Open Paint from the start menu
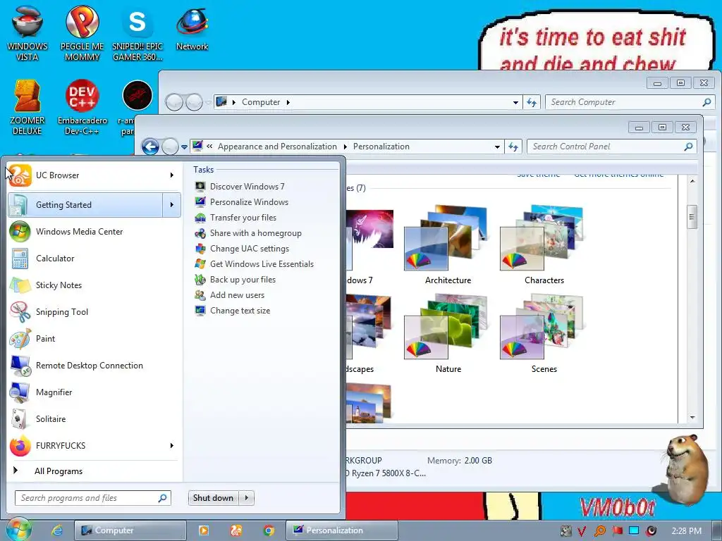The width and height of the screenshot is (722, 541). click(94, 338)
